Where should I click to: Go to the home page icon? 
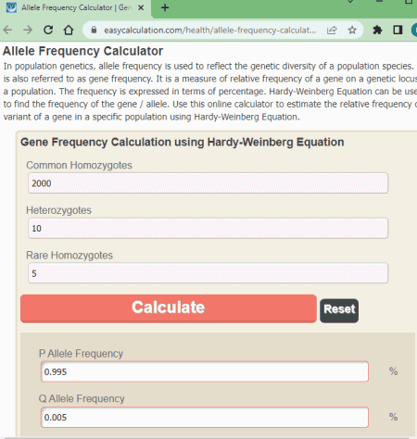[x=69, y=30]
